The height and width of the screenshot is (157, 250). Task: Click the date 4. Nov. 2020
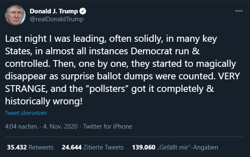coord(60,127)
